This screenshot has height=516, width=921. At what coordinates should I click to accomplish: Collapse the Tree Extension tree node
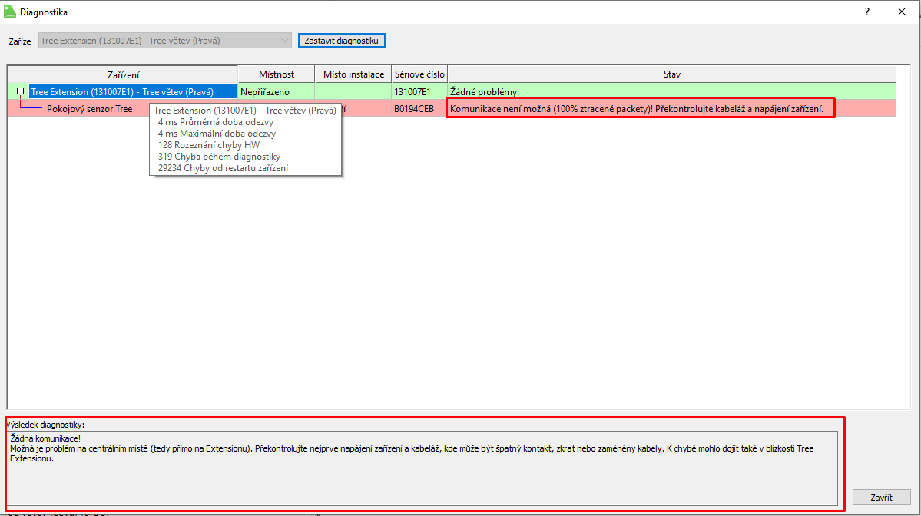coord(21,92)
